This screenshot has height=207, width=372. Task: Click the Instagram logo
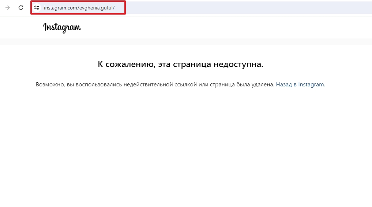(62, 28)
